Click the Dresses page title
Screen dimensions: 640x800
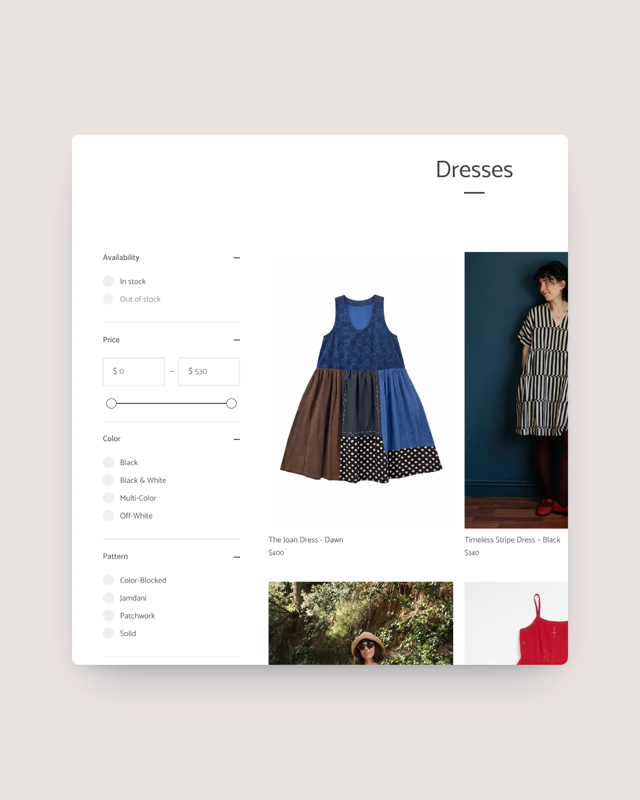click(x=474, y=169)
